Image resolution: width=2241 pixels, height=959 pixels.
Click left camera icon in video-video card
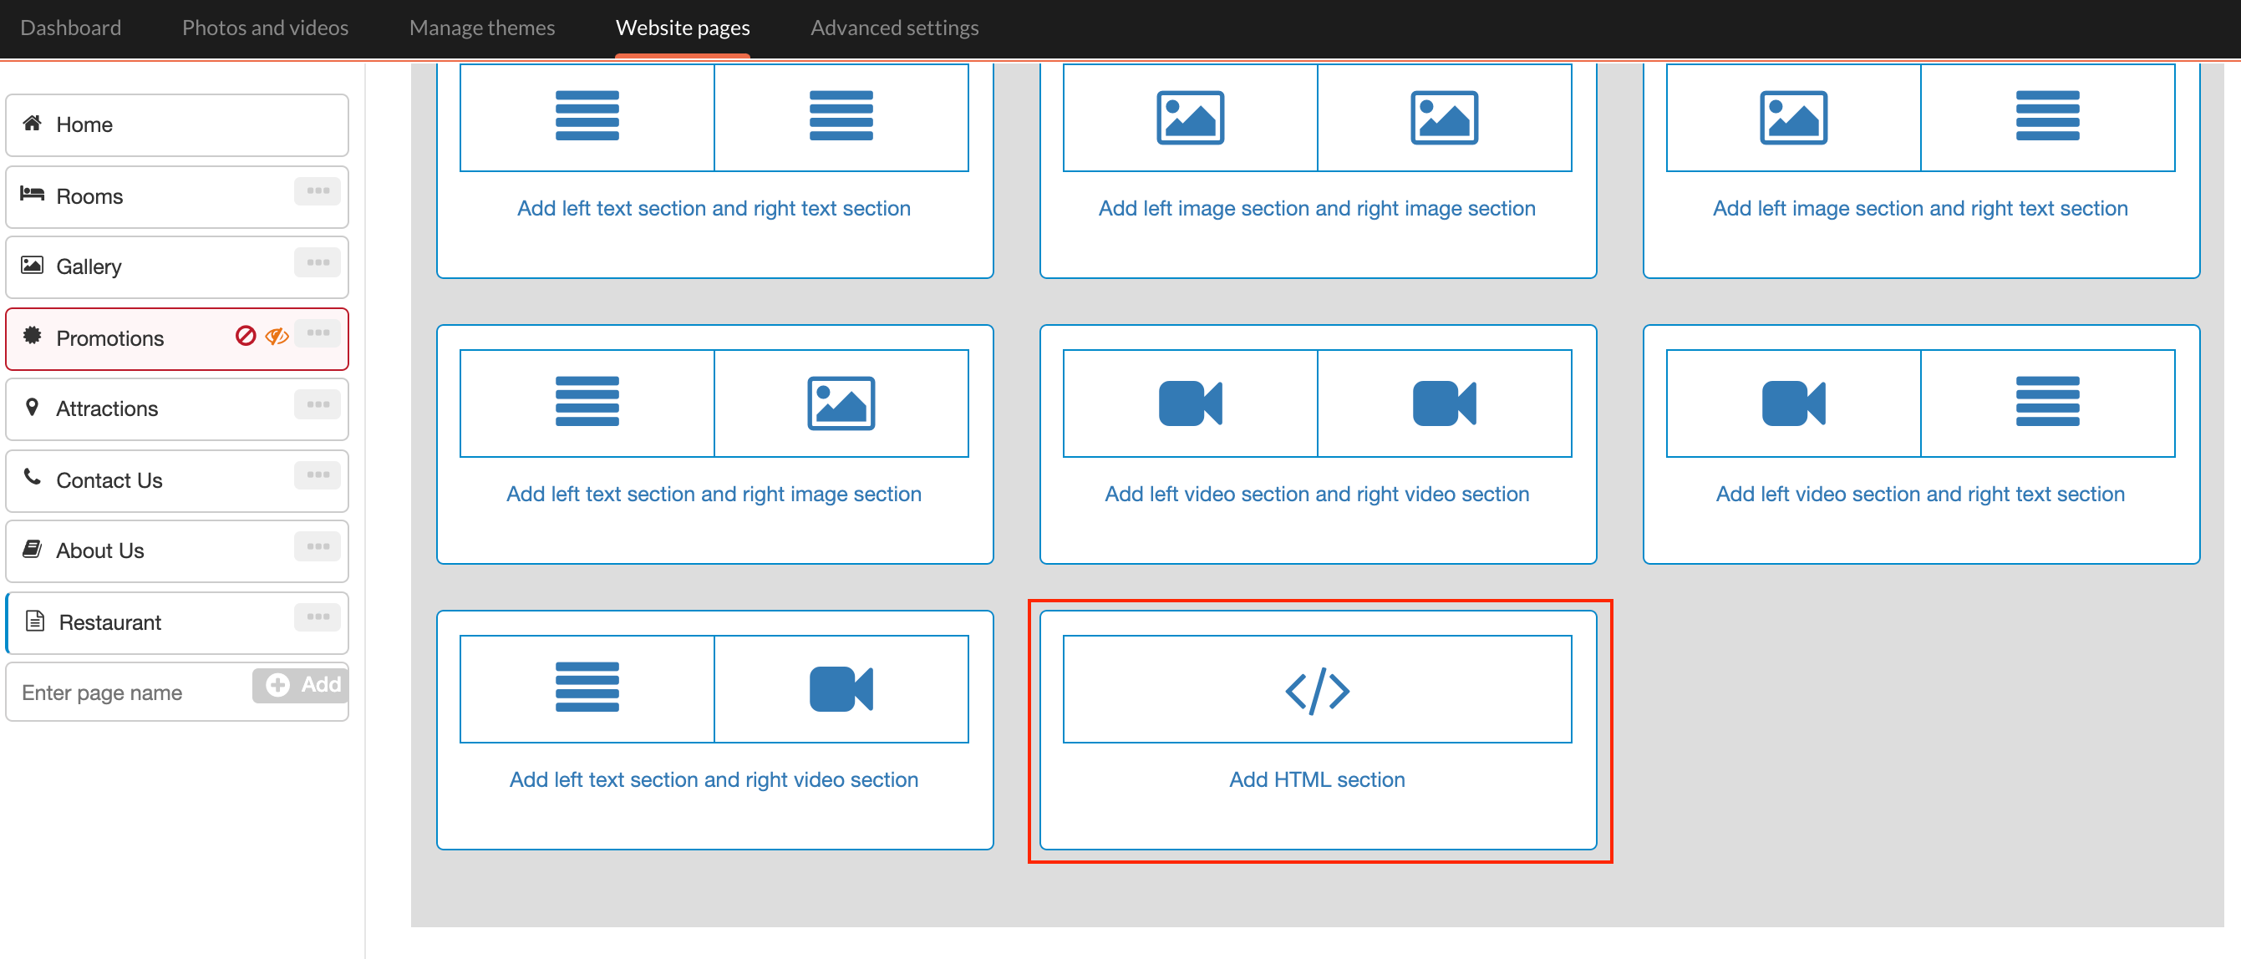tap(1190, 403)
